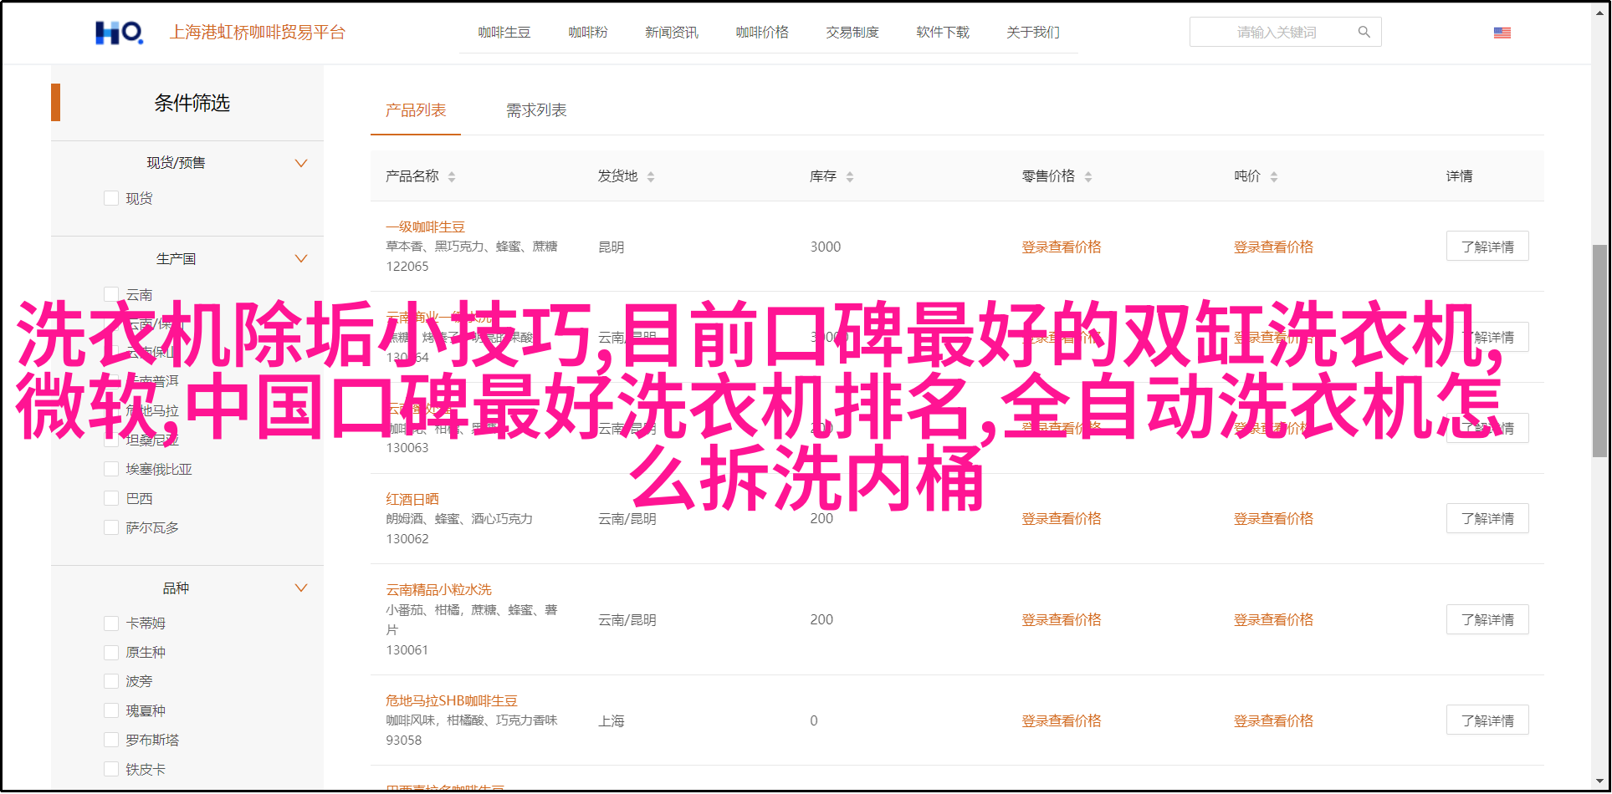Open the 关于我们 menu
1612x794 pixels.
pyautogui.click(x=1033, y=33)
